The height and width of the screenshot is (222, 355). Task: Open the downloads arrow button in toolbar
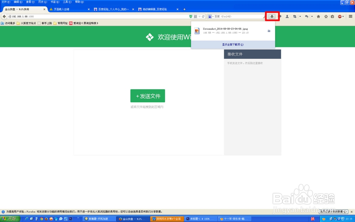coord(272,17)
